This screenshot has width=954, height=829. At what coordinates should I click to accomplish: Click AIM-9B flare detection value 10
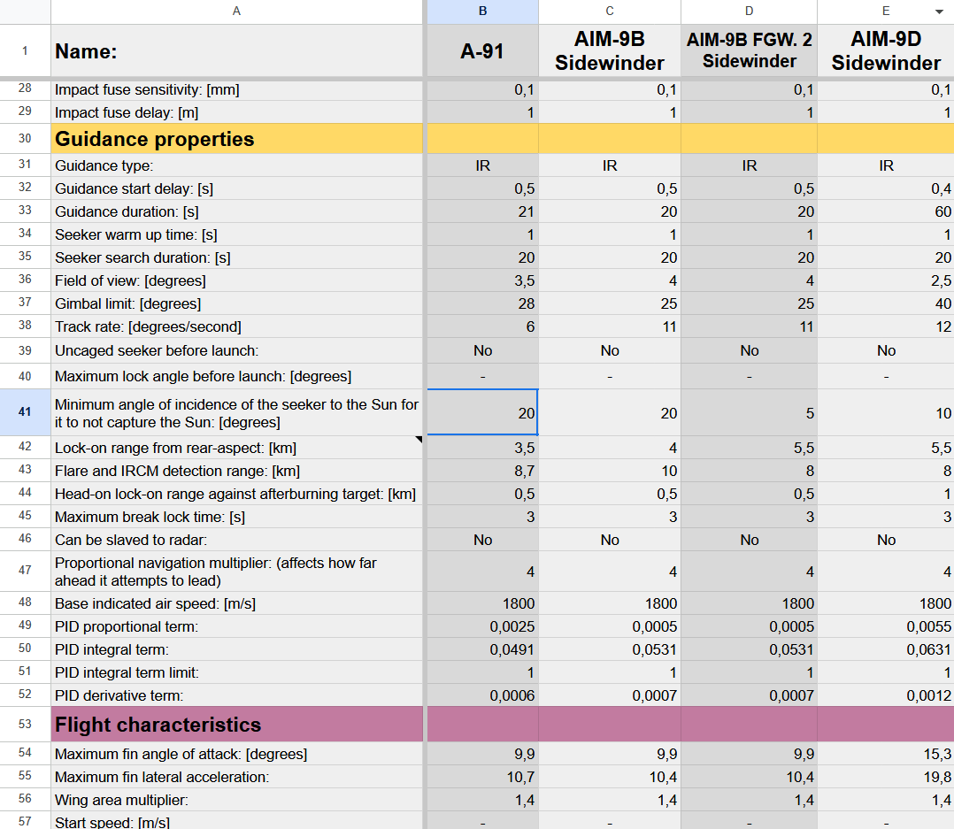point(610,471)
